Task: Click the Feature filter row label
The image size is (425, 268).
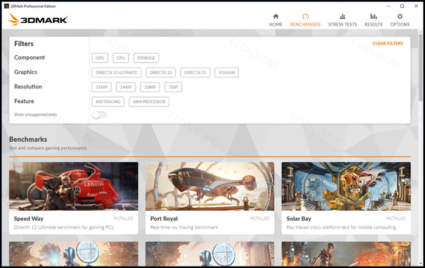Action: pos(24,101)
